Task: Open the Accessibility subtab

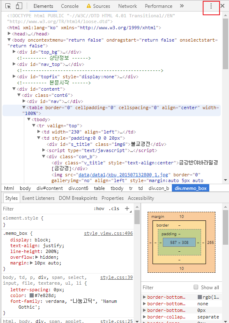Action: click(141, 198)
